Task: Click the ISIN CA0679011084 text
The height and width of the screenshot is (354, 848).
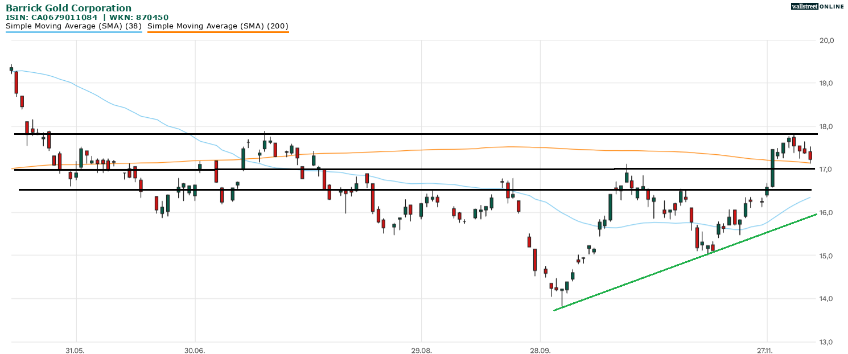Action: (56, 17)
